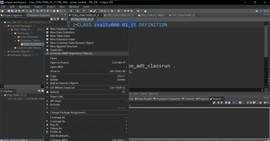
Task: Click Project Explorer horizontal scrollbar
Action: 22,86
